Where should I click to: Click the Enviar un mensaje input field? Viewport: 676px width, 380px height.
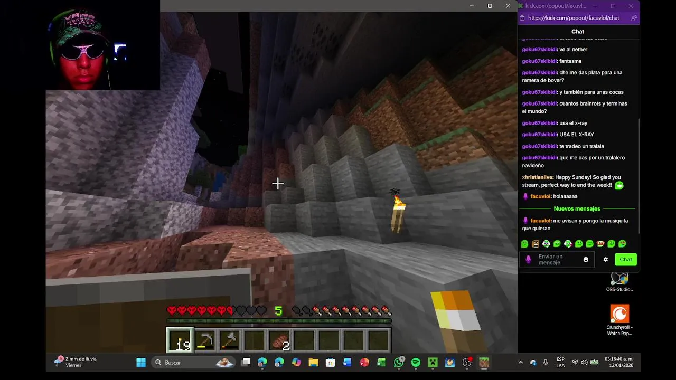coord(557,260)
